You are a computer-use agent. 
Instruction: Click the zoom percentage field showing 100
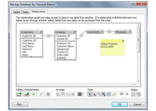point(121,94)
